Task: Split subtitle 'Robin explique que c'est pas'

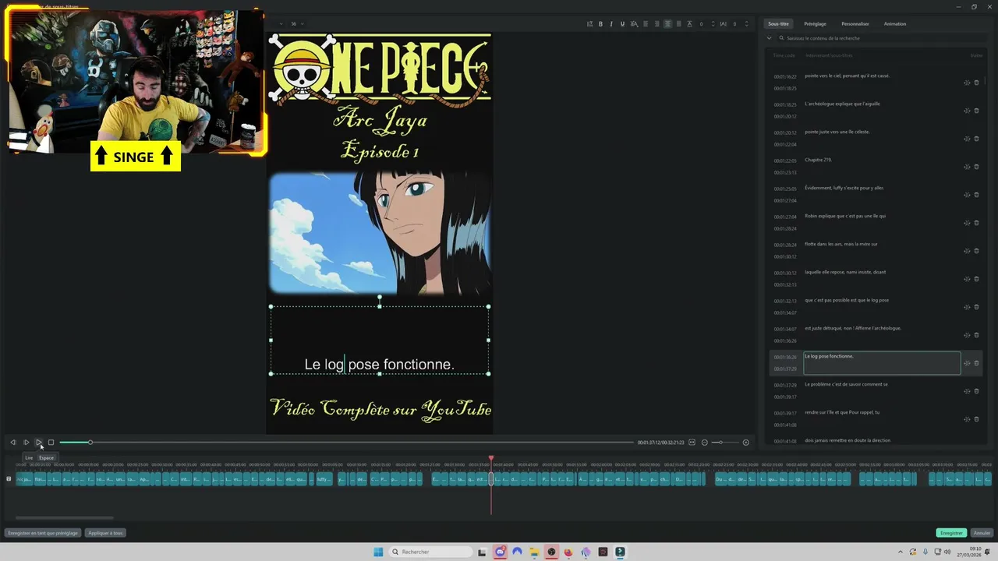Action: pos(967,223)
